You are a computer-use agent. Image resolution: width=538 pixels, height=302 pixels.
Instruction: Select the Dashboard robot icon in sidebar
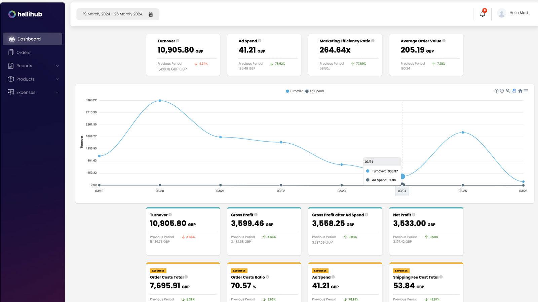12,39
